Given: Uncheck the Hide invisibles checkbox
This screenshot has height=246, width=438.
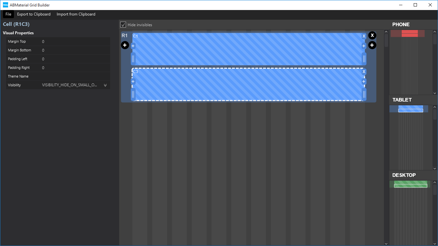Looking at the screenshot, I should click(x=123, y=25).
